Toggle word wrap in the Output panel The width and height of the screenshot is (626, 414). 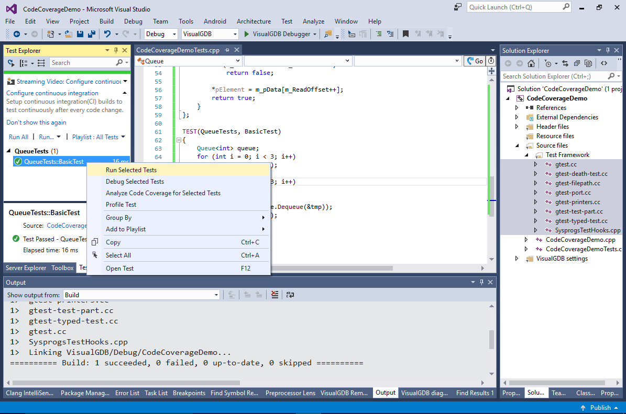click(x=290, y=295)
